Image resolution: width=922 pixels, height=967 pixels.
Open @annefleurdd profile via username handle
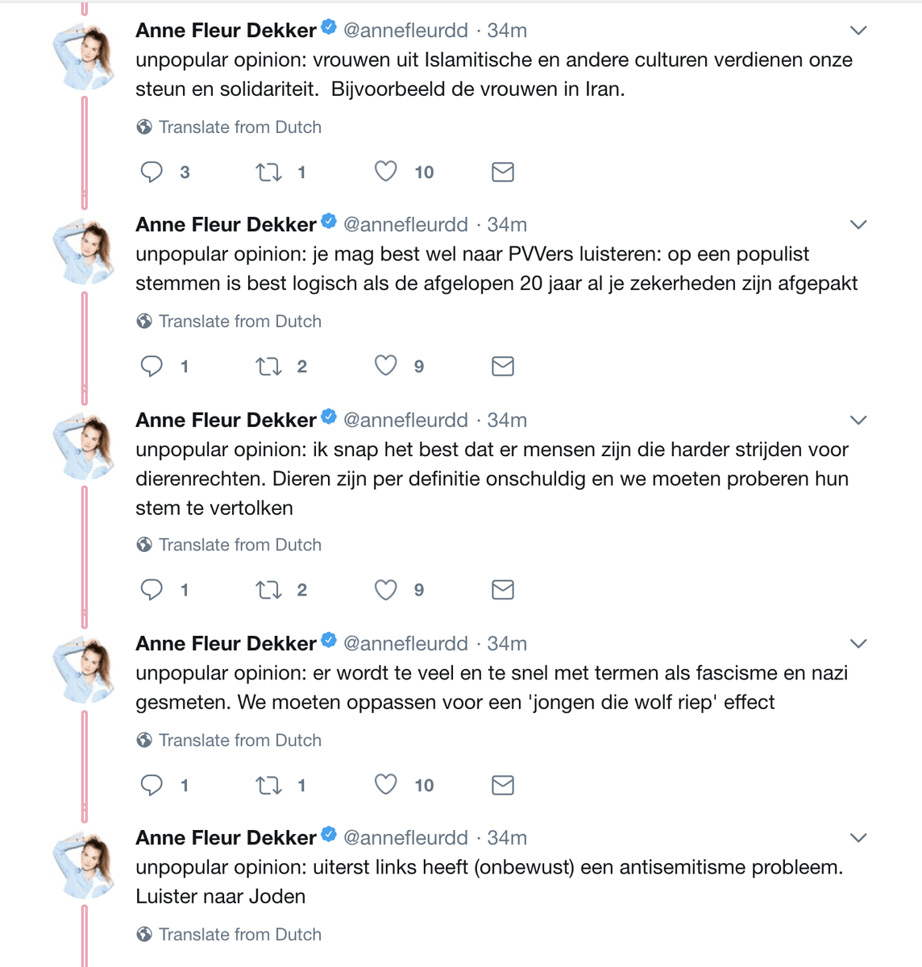[x=405, y=30]
